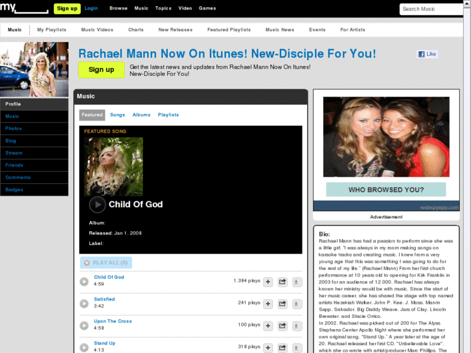471x353 pixels.
Task: Download the Upon The Cross track
Action: (x=297, y=326)
